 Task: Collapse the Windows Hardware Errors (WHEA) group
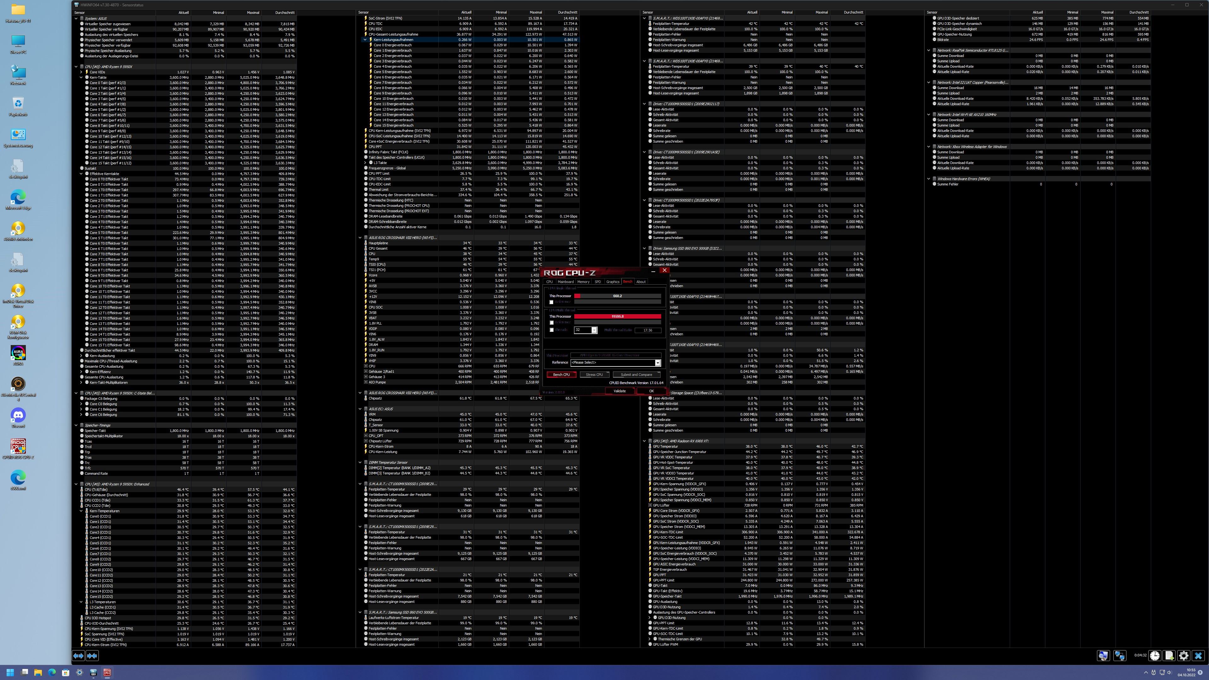[928, 179]
